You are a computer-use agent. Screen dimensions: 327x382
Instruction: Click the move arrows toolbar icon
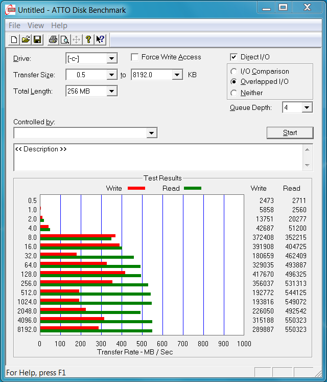77,39
